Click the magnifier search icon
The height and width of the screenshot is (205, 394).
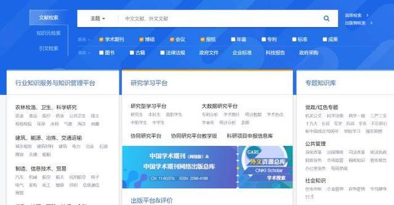click(326, 18)
